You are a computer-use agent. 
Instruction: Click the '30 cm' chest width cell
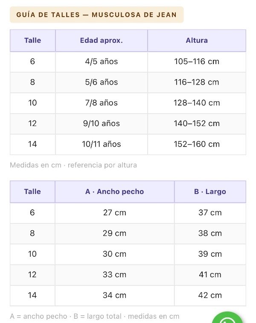click(115, 254)
